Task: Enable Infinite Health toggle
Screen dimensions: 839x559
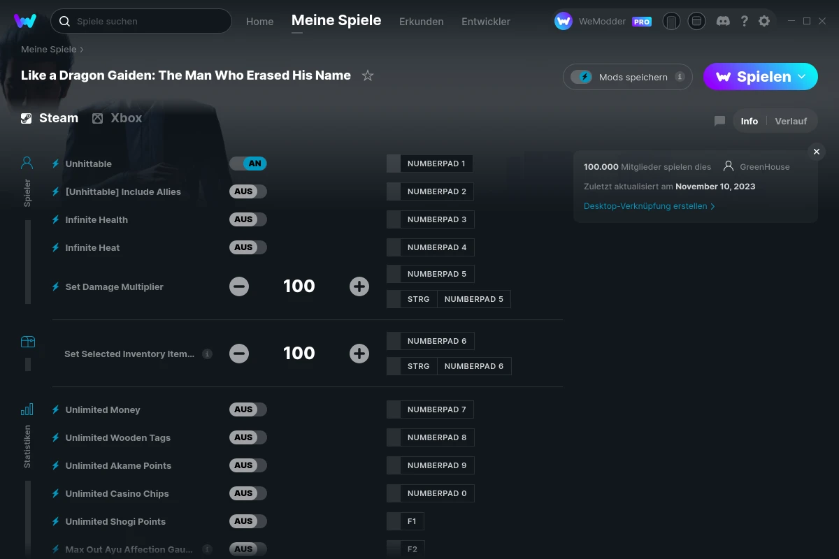Action: pyautogui.click(x=248, y=219)
